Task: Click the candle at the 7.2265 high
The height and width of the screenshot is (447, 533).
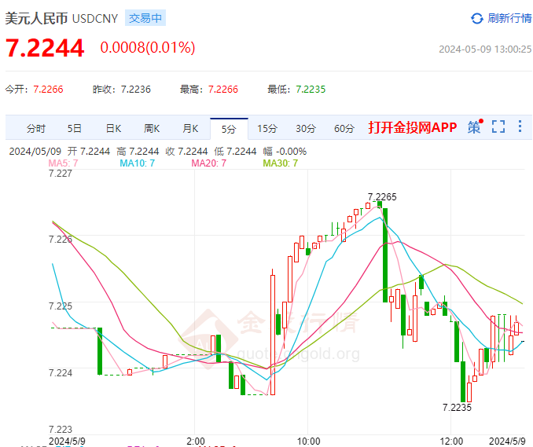Action: tap(379, 205)
